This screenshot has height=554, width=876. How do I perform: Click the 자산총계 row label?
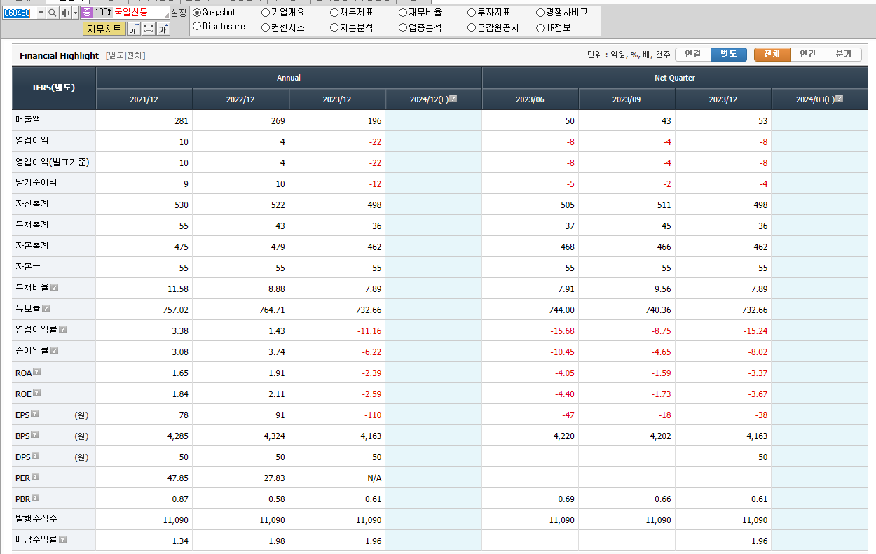[x=32, y=203]
